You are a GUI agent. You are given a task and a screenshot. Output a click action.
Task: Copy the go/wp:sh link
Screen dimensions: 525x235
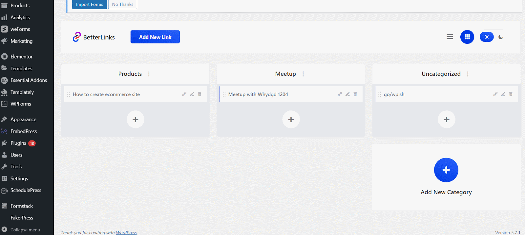pyautogui.click(x=495, y=94)
